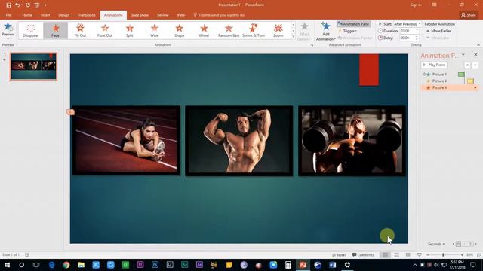Fit slide to current window icon
This screenshot has height=271, width=483.
click(x=479, y=255)
